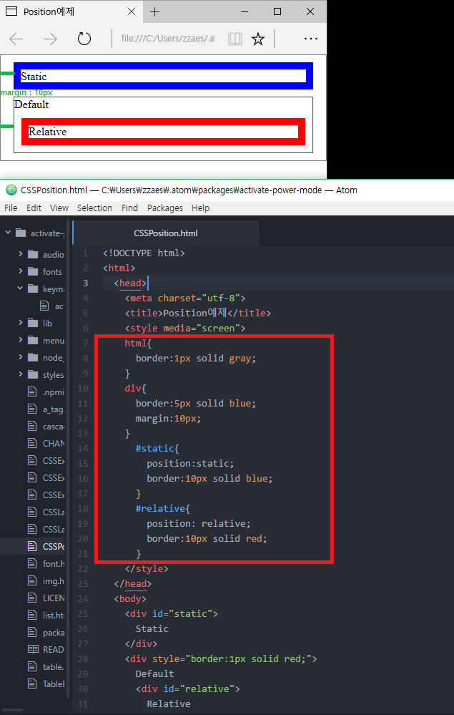Add page to favorites star
454x715 pixels.
tap(257, 39)
